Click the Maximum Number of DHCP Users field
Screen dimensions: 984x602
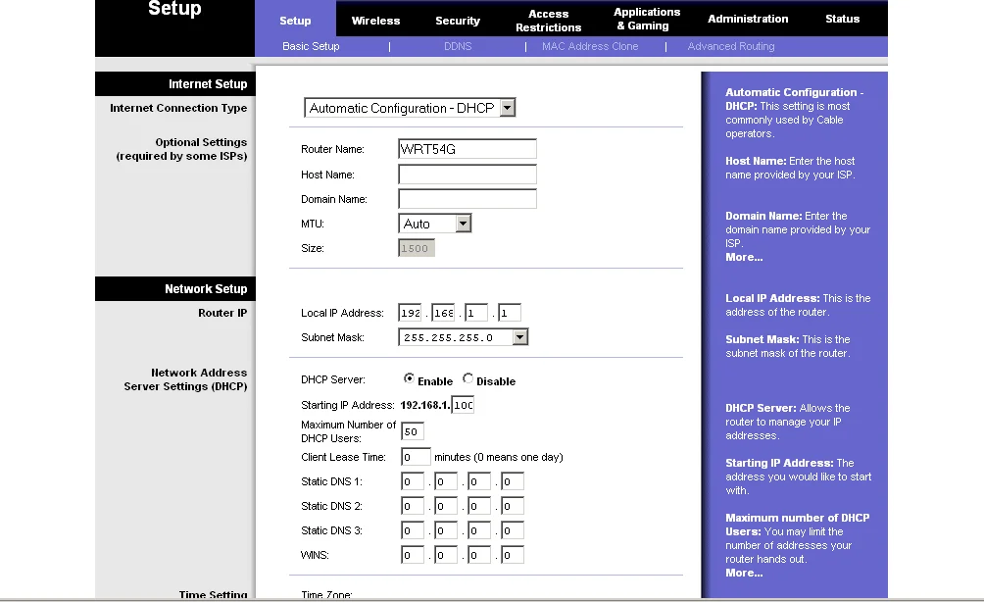413,431
